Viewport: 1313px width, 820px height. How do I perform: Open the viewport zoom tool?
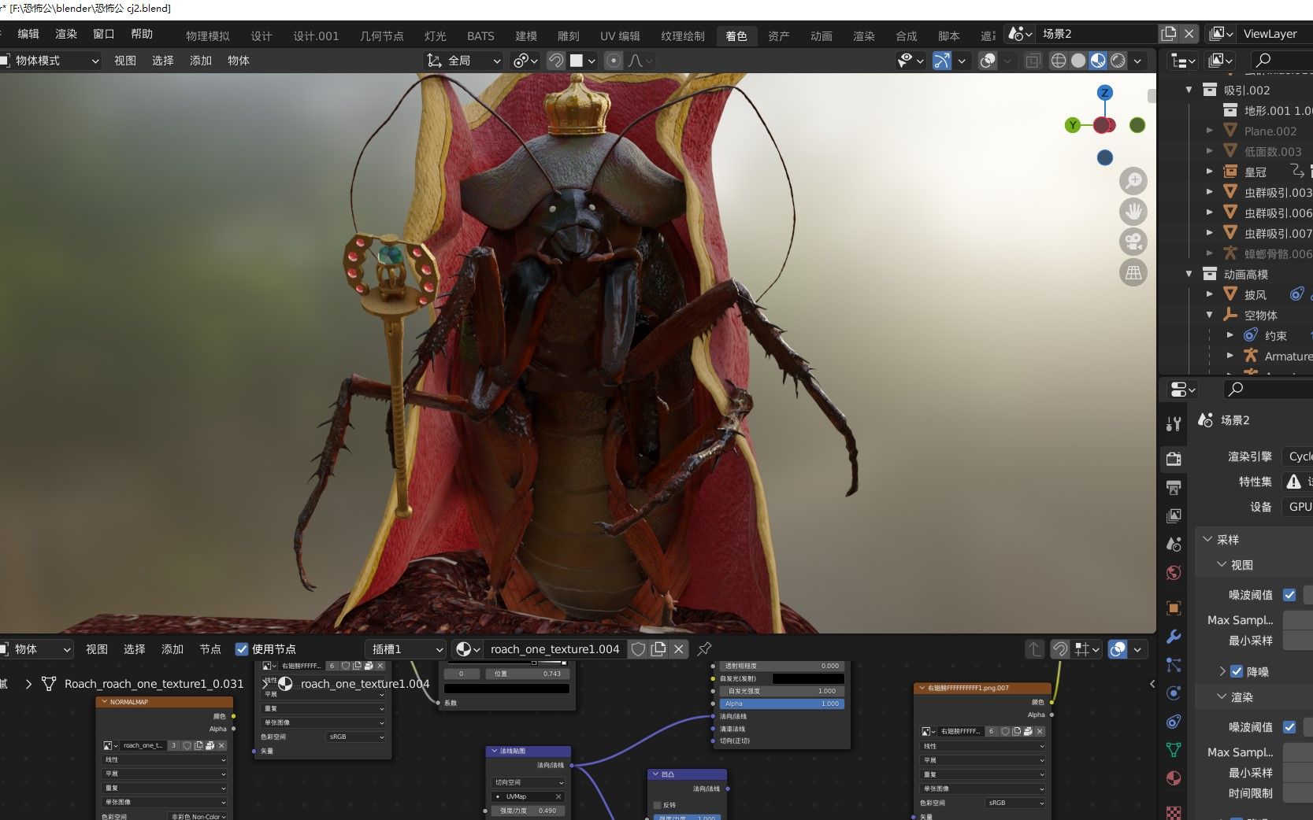tap(1133, 181)
